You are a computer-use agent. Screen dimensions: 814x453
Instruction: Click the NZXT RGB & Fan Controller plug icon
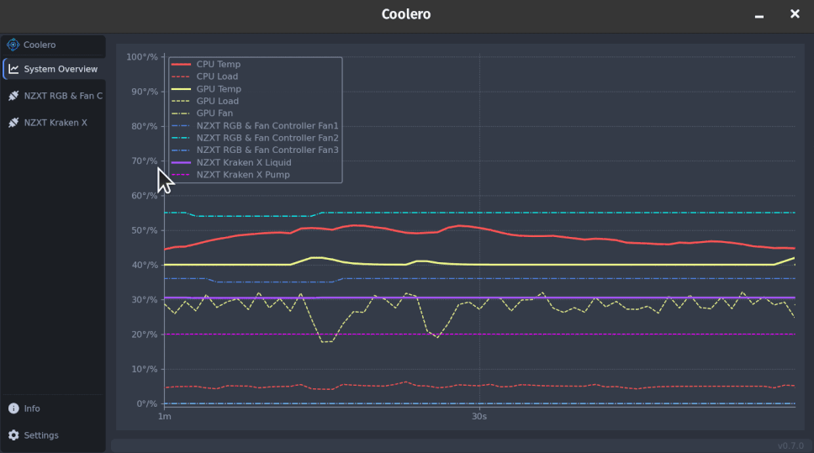pos(13,96)
